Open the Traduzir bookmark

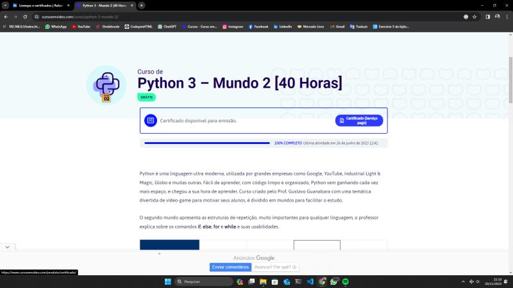pos(358,27)
